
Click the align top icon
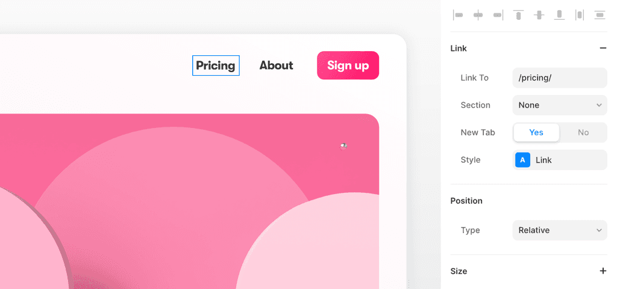[x=518, y=15]
